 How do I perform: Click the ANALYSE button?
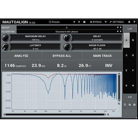click(x=21, y=56)
